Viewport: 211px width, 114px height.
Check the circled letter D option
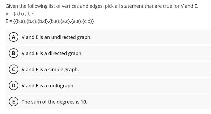click(x=13, y=85)
